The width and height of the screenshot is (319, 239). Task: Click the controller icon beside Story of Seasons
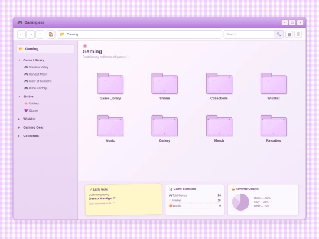pyautogui.click(x=26, y=81)
